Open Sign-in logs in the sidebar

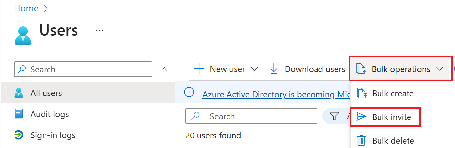(x=53, y=135)
